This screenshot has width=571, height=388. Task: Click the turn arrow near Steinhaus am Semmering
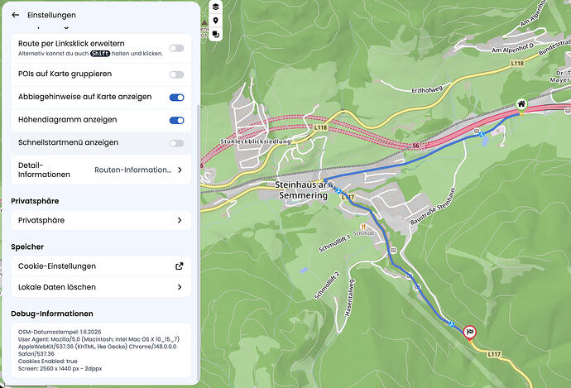pos(338,191)
